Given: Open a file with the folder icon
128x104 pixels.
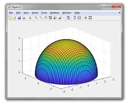Looking at the screenshot, I should tap(14, 18).
